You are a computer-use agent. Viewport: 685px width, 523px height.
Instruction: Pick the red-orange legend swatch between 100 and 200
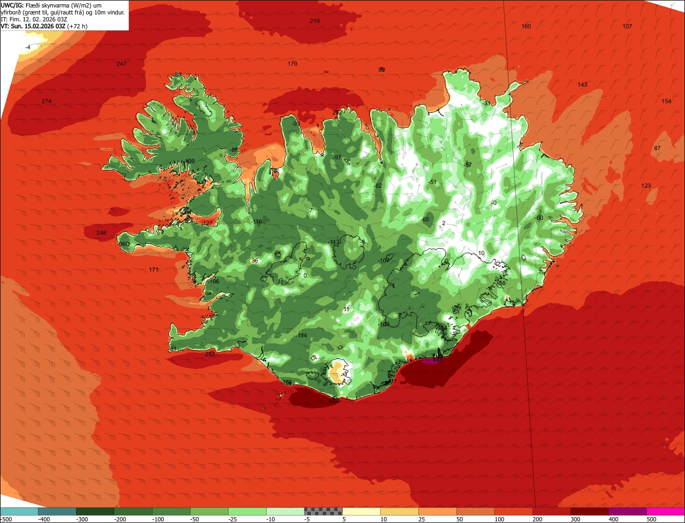[514, 511]
